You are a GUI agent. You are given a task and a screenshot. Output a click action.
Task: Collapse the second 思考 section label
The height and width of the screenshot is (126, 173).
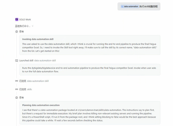pyautogui.click(x=21, y=98)
